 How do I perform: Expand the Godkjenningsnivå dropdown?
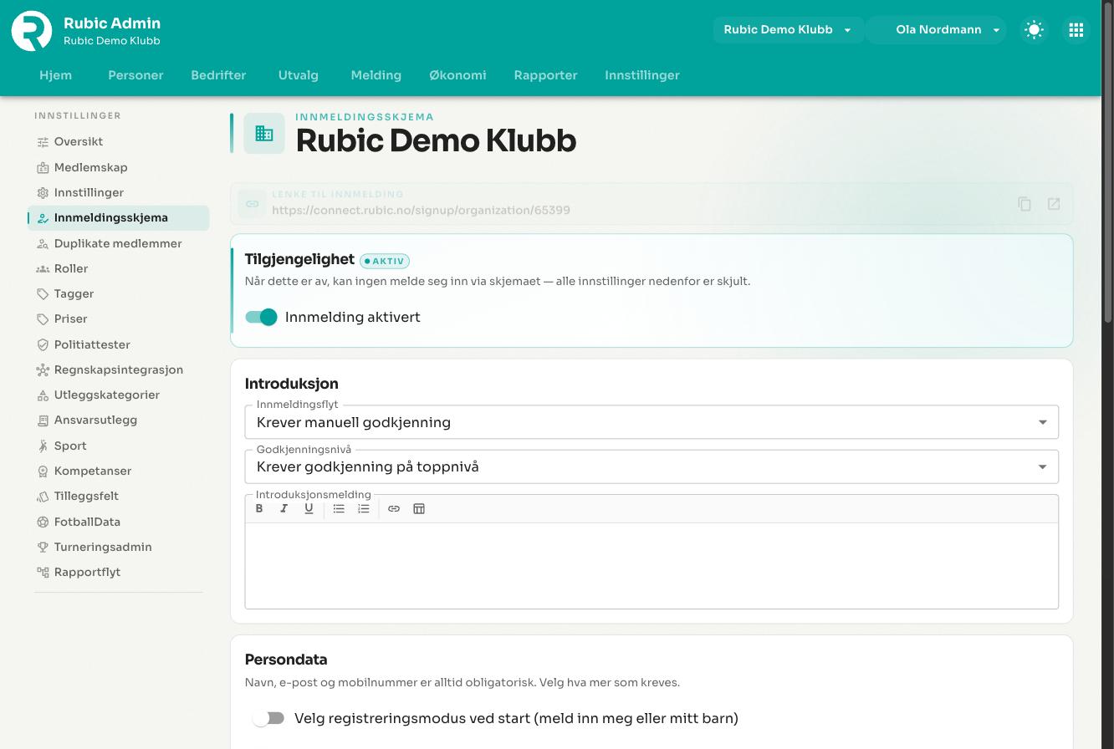pos(652,466)
